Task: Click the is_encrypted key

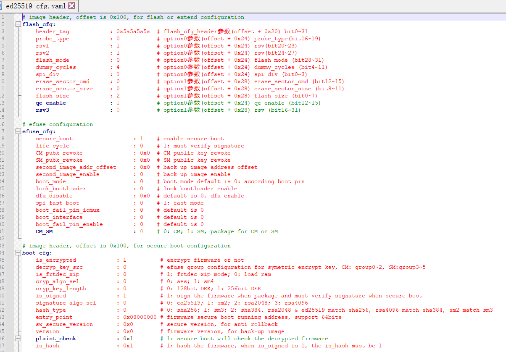Action: pyautogui.click(x=56, y=260)
